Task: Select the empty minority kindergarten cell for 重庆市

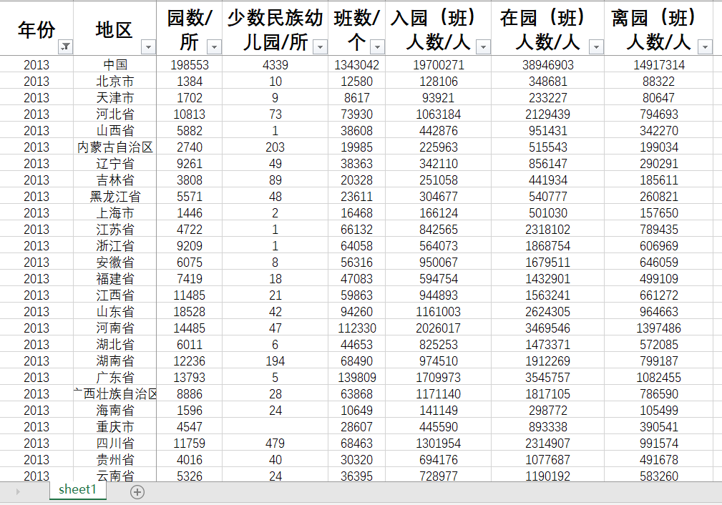Action: point(275,427)
